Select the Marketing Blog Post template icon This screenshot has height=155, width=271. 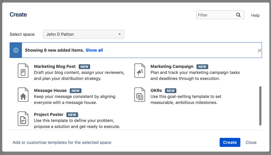coord(23,71)
